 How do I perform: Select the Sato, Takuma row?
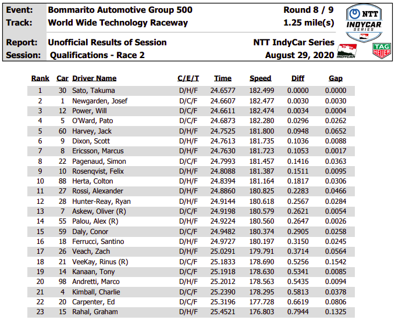[x=191, y=91]
